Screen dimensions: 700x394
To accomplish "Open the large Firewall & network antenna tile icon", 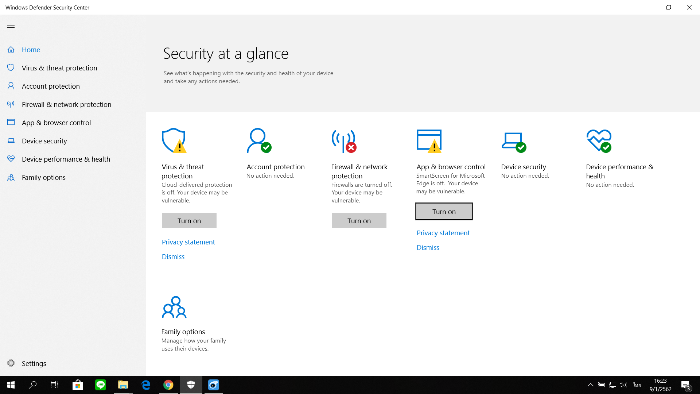I will pyautogui.click(x=344, y=141).
